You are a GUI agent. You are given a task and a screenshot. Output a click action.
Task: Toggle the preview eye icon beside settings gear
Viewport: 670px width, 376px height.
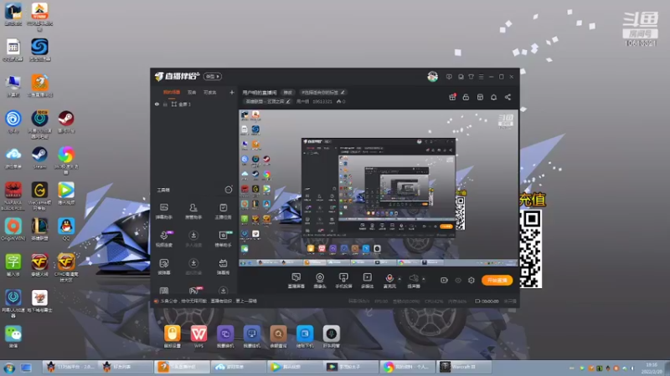point(458,280)
